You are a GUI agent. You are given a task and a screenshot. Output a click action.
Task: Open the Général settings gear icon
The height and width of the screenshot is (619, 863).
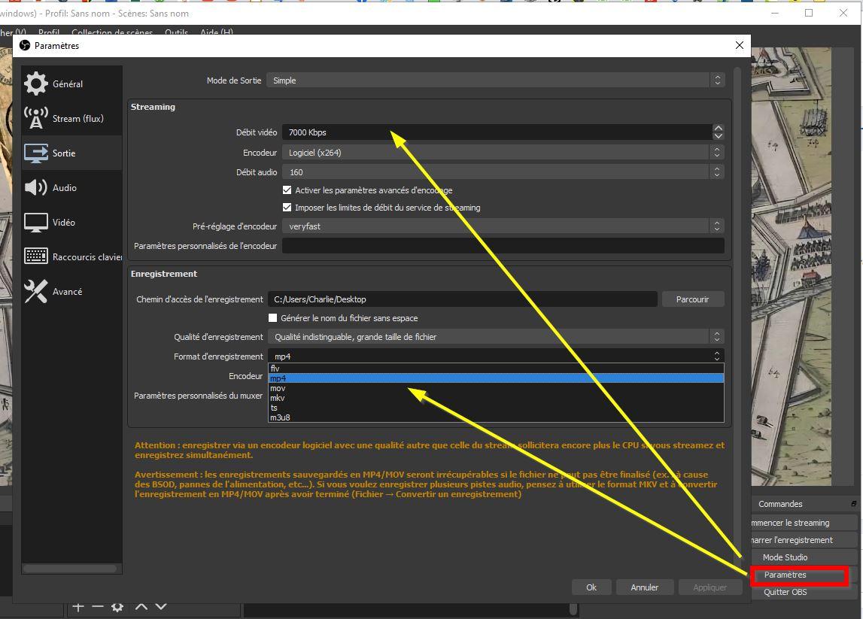pyautogui.click(x=36, y=84)
